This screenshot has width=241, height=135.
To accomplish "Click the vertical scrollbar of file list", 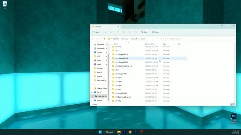I will click(x=235, y=71).
